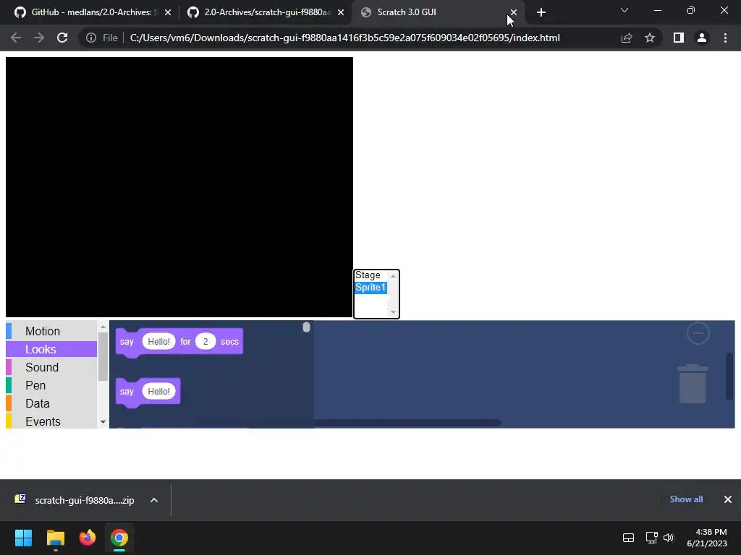
Task: Click the 'Hello!' input in plain say block
Action: [x=158, y=391]
